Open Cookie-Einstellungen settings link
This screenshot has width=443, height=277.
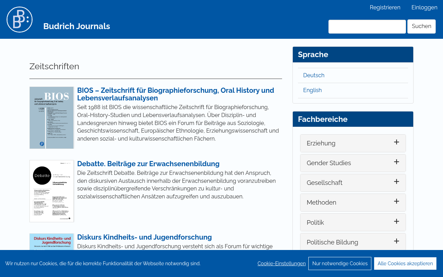point(281,263)
